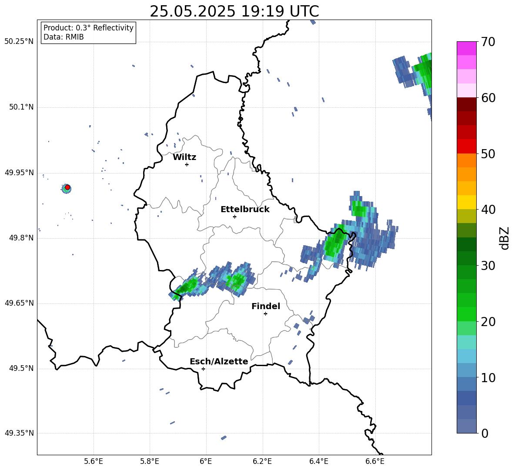Click latitude label 49.35°N
The image size is (515, 470).
pos(19,433)
